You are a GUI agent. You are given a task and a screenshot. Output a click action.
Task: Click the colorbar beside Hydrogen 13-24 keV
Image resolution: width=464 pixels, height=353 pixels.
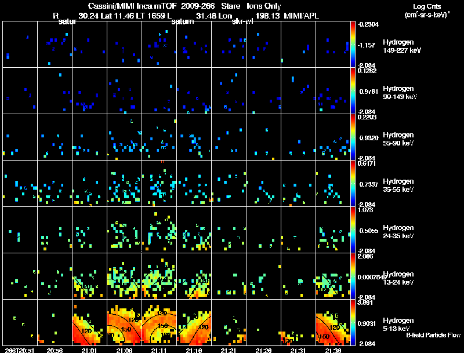coord(353,276)
